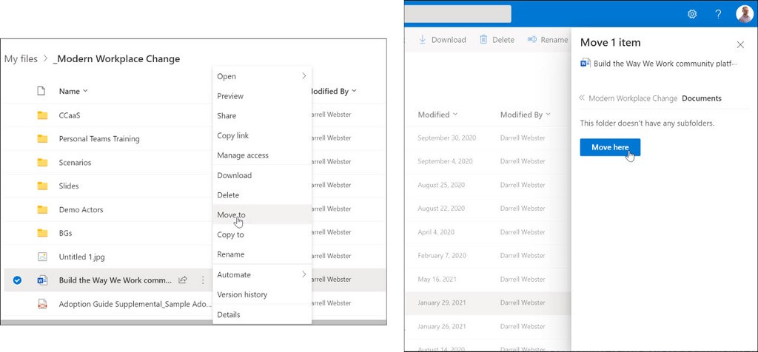Click share icon on Build the Way We Work row

[x=183, y=280]
